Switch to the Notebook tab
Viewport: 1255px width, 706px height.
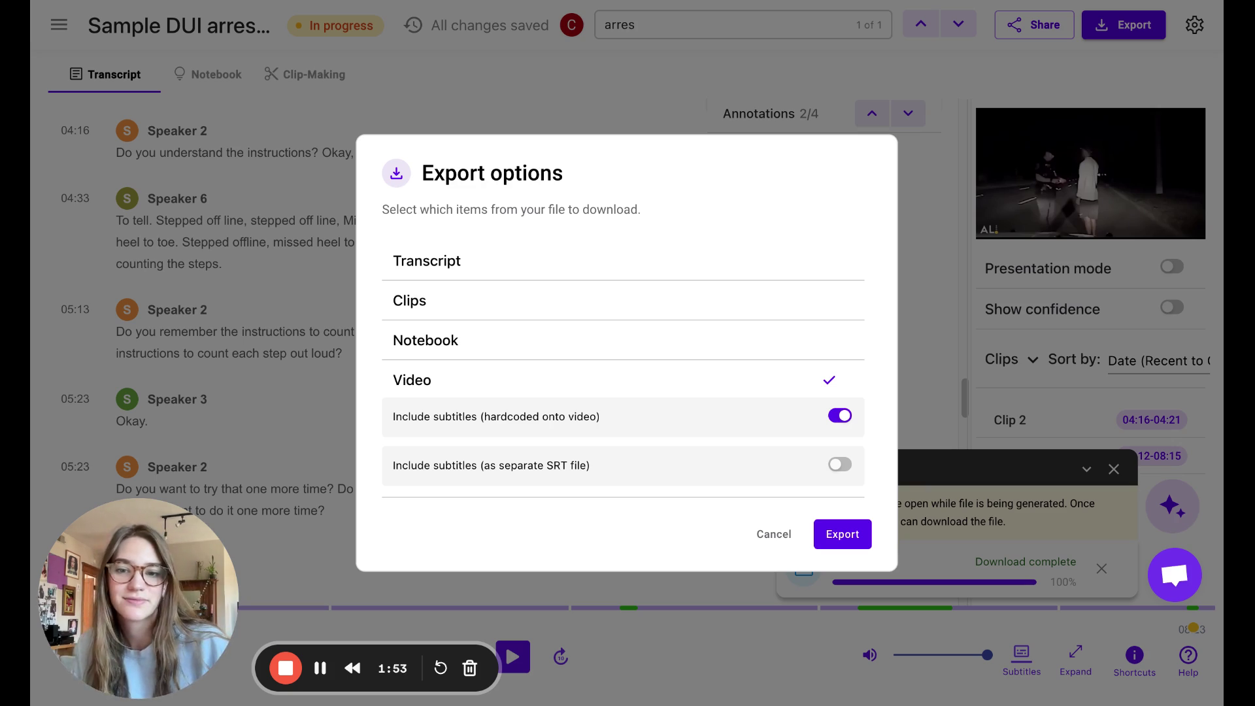point(207,75)
